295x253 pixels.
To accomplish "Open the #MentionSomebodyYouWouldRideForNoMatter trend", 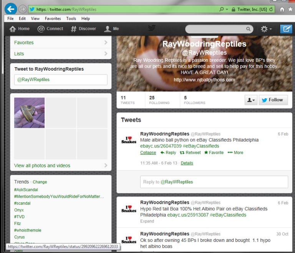I will point(59,197).
